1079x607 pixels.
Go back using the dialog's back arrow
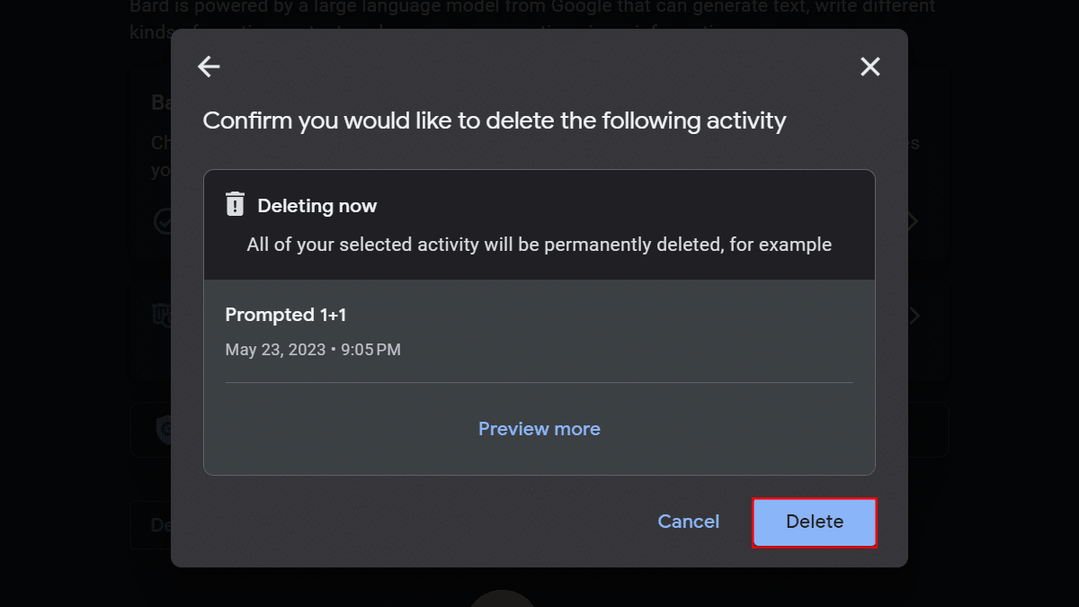(210, 67)
